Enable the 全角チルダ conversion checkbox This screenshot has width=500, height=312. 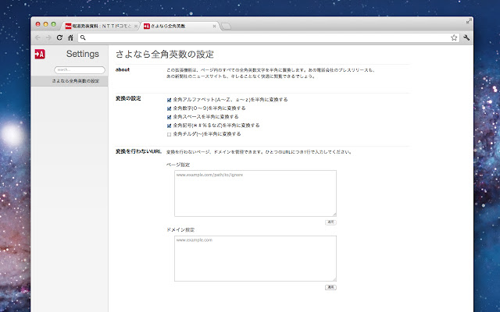(170, 133)
